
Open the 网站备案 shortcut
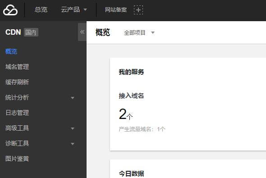(x=116, y=9)
